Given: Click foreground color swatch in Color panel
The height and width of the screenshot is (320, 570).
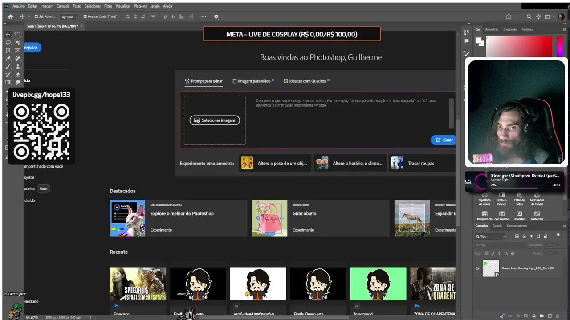Looking at the screenshot, I should 478,40.
